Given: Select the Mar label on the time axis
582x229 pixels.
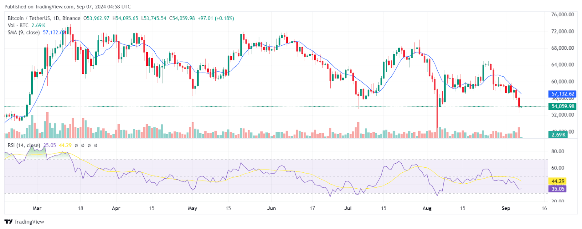Looking at the screenshot, I should pyautogui.click(x=37, y=208).
